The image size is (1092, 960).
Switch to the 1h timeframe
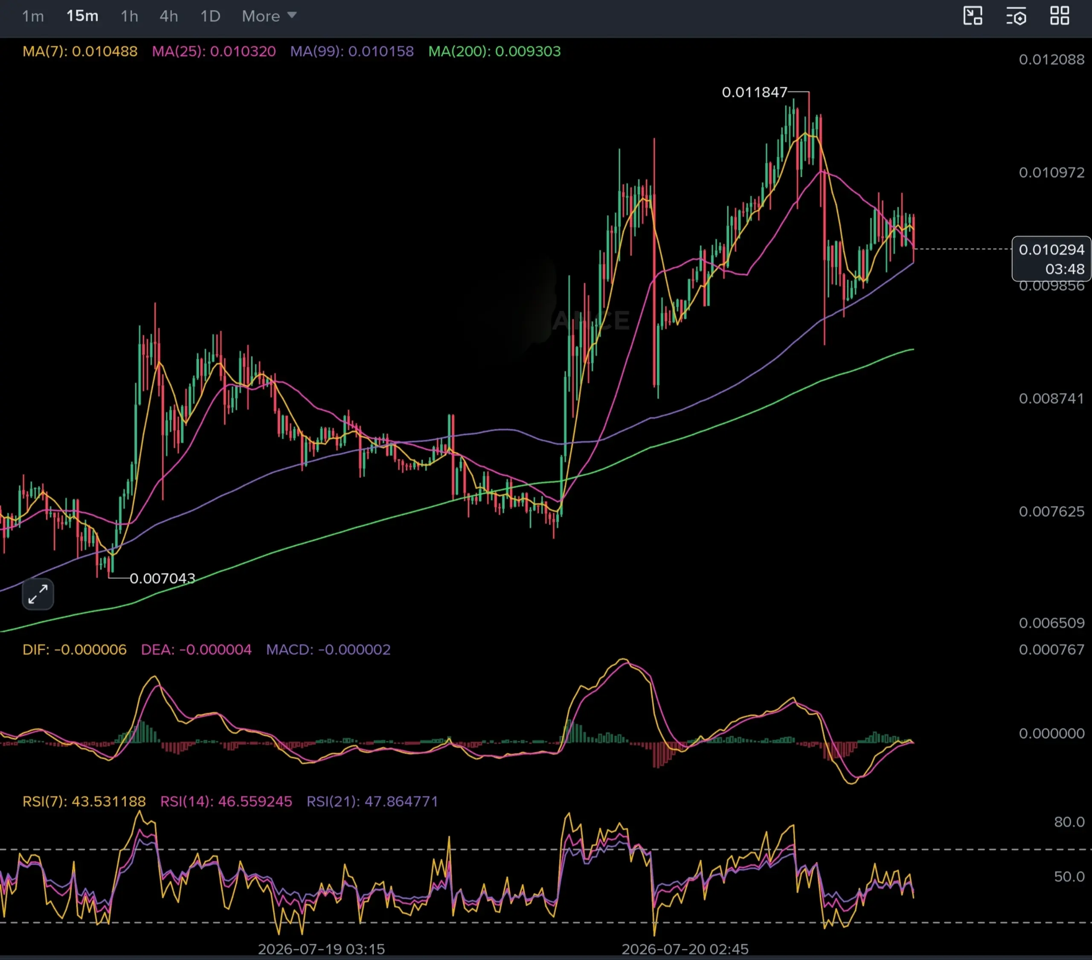click(x=129, y=16)
